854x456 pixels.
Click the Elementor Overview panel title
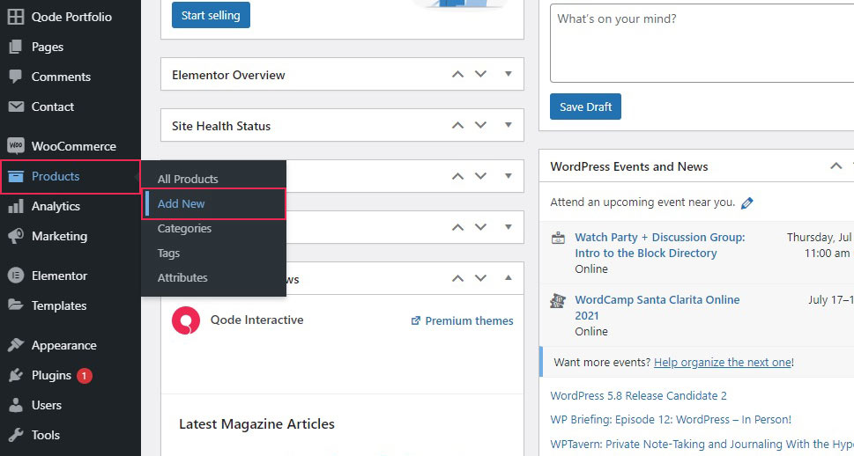(x=228, y=75)
